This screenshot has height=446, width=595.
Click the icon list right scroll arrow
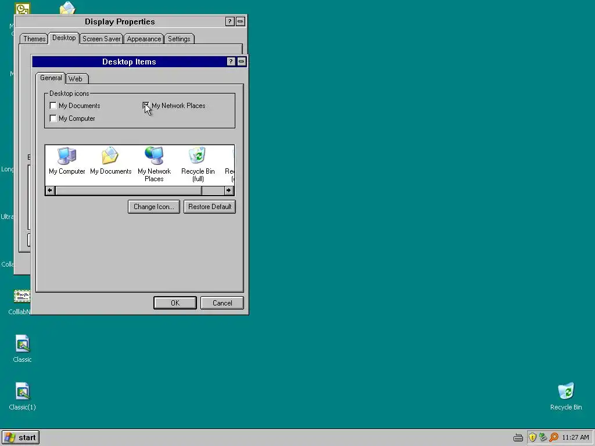point(229,190)
